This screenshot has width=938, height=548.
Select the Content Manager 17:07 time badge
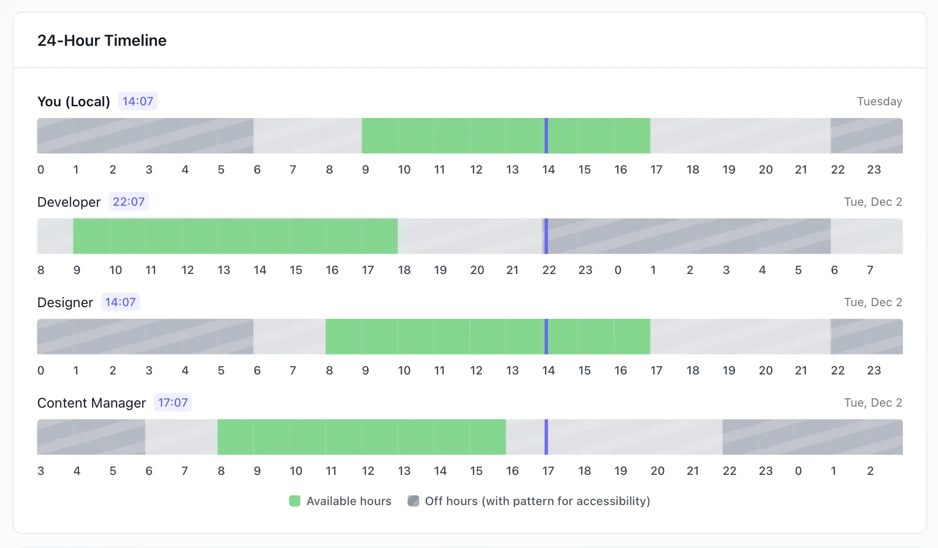point(173,403)
